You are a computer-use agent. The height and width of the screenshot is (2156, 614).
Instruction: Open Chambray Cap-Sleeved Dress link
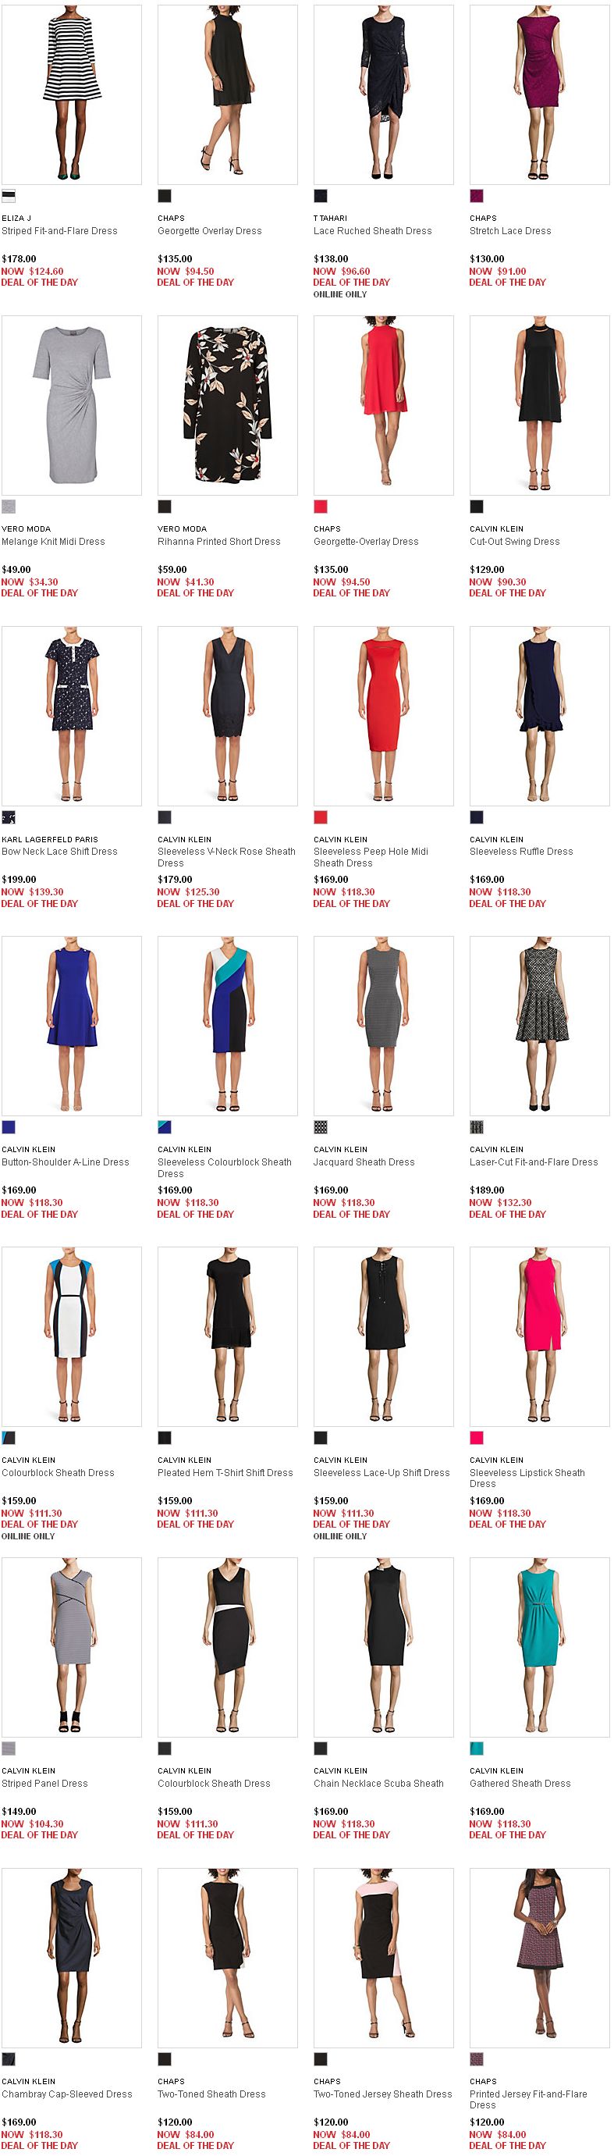67,2094
